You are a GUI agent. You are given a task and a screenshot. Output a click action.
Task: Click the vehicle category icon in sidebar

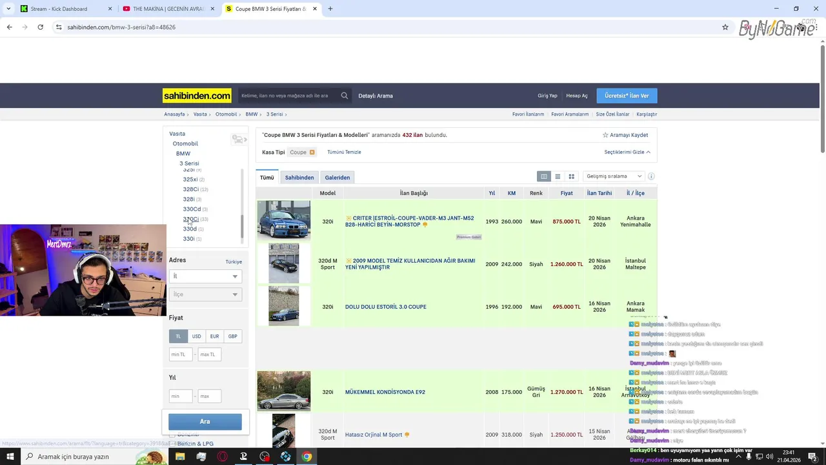[x=239, y=139]
